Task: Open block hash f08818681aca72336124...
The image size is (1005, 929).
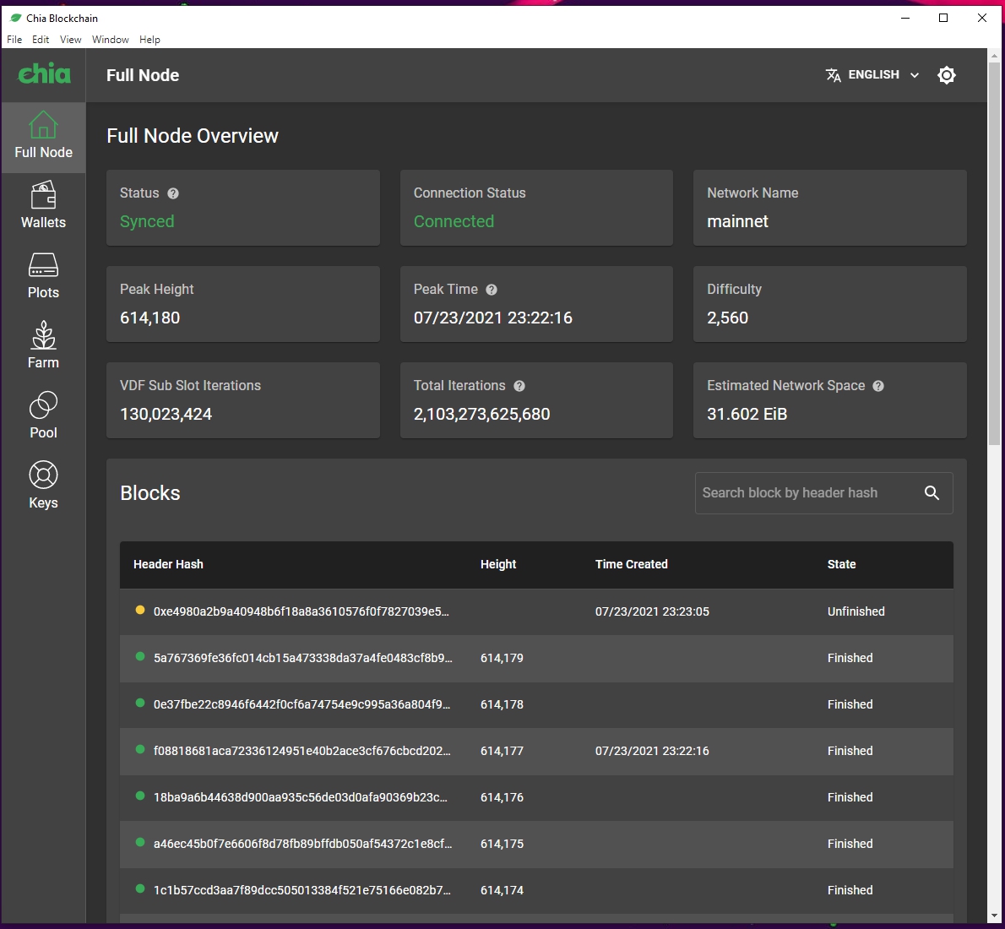Action: coord(301,751)
